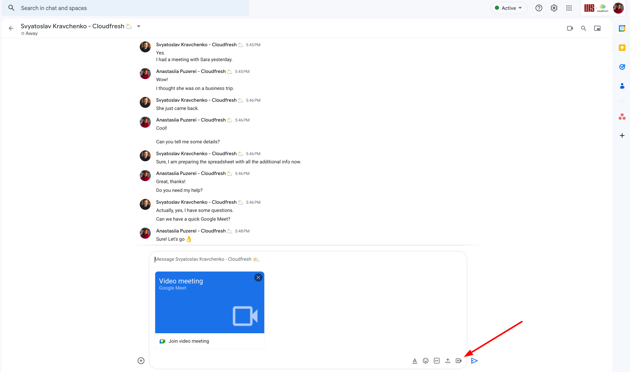Select the Tasks icon in right sidebar
The width and height of the screenshot is (630, 372).
(621, 67)
